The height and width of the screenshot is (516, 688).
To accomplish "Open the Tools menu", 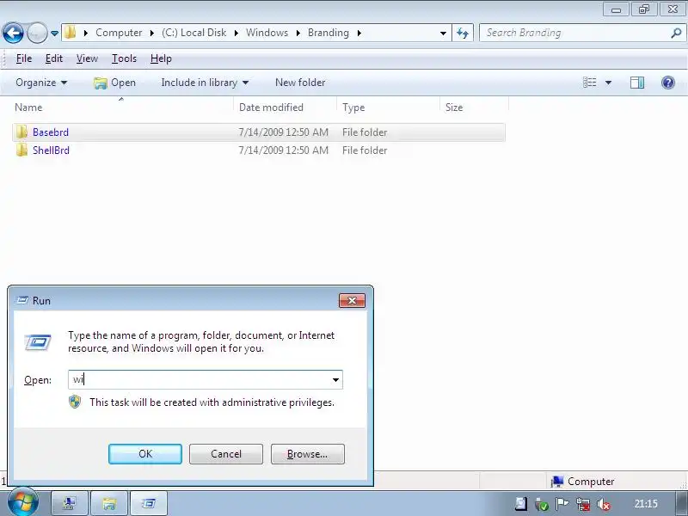I will (124, 58).
